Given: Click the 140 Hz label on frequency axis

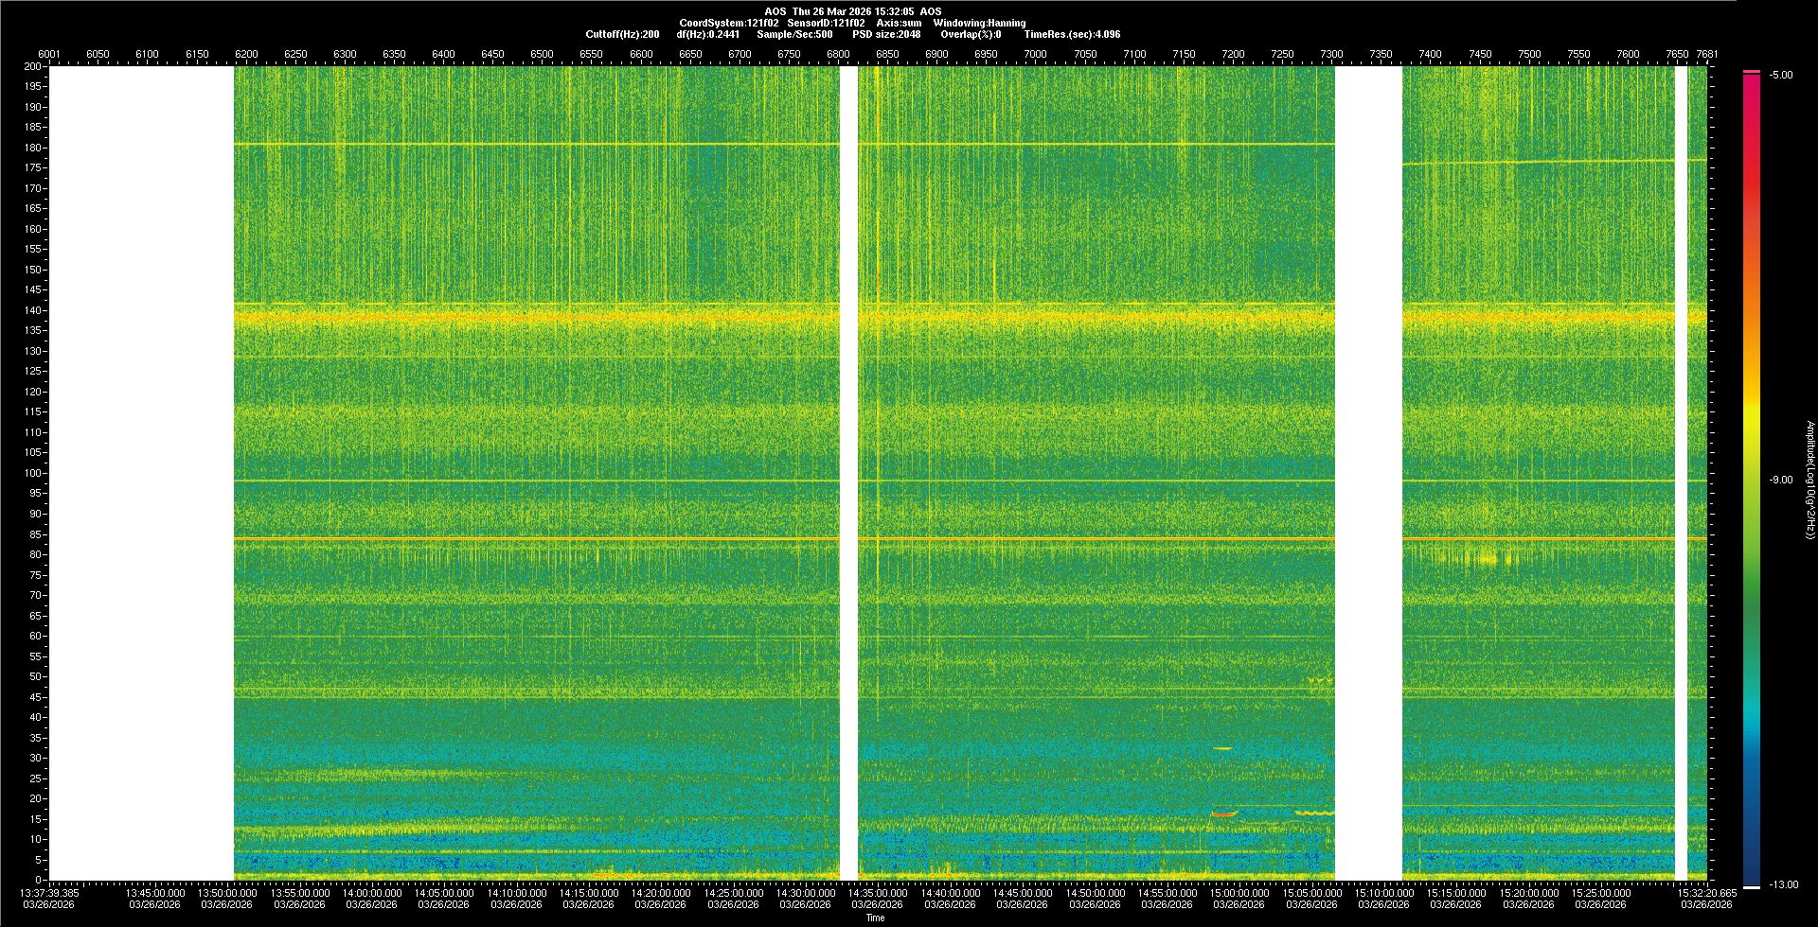Looking at the screenshot, I should [33, 310].
